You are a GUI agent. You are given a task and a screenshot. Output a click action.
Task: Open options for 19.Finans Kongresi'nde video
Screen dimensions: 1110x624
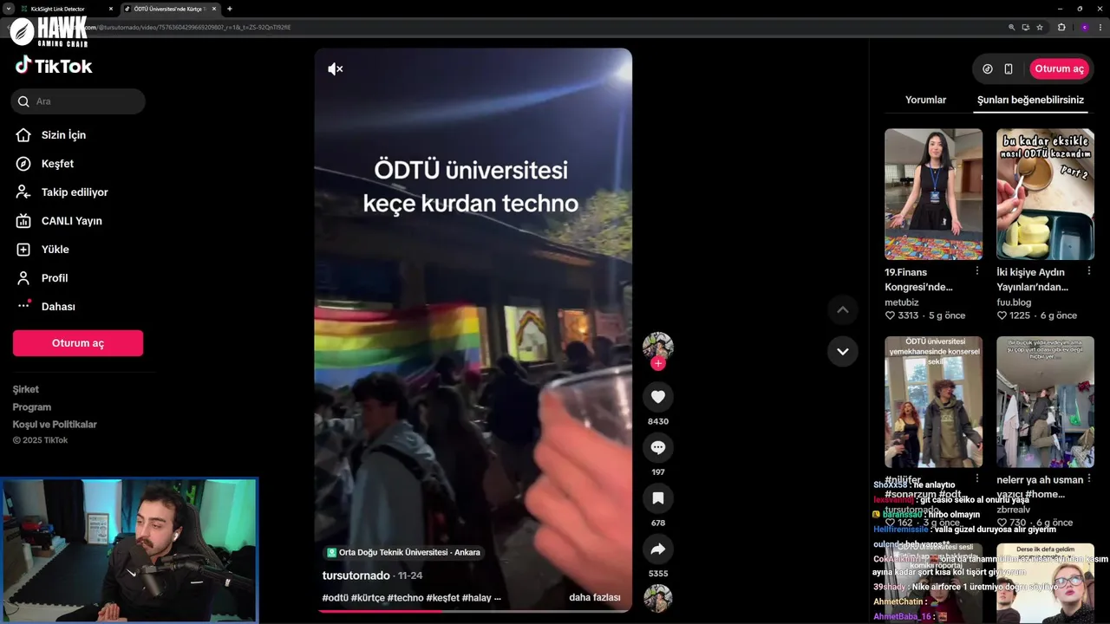point(977,270)
